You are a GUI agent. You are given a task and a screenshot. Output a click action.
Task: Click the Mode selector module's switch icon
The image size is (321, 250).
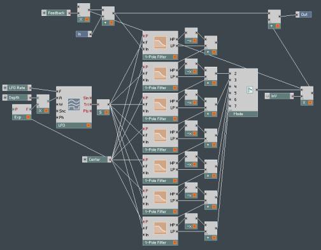point(250,90)
